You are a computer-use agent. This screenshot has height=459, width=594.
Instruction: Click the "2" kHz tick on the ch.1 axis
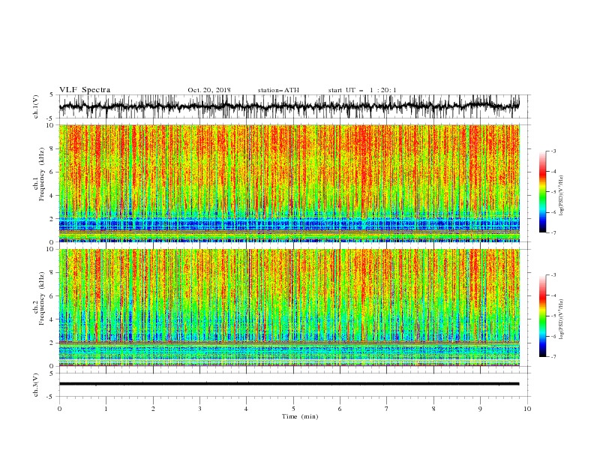point(52,219)
